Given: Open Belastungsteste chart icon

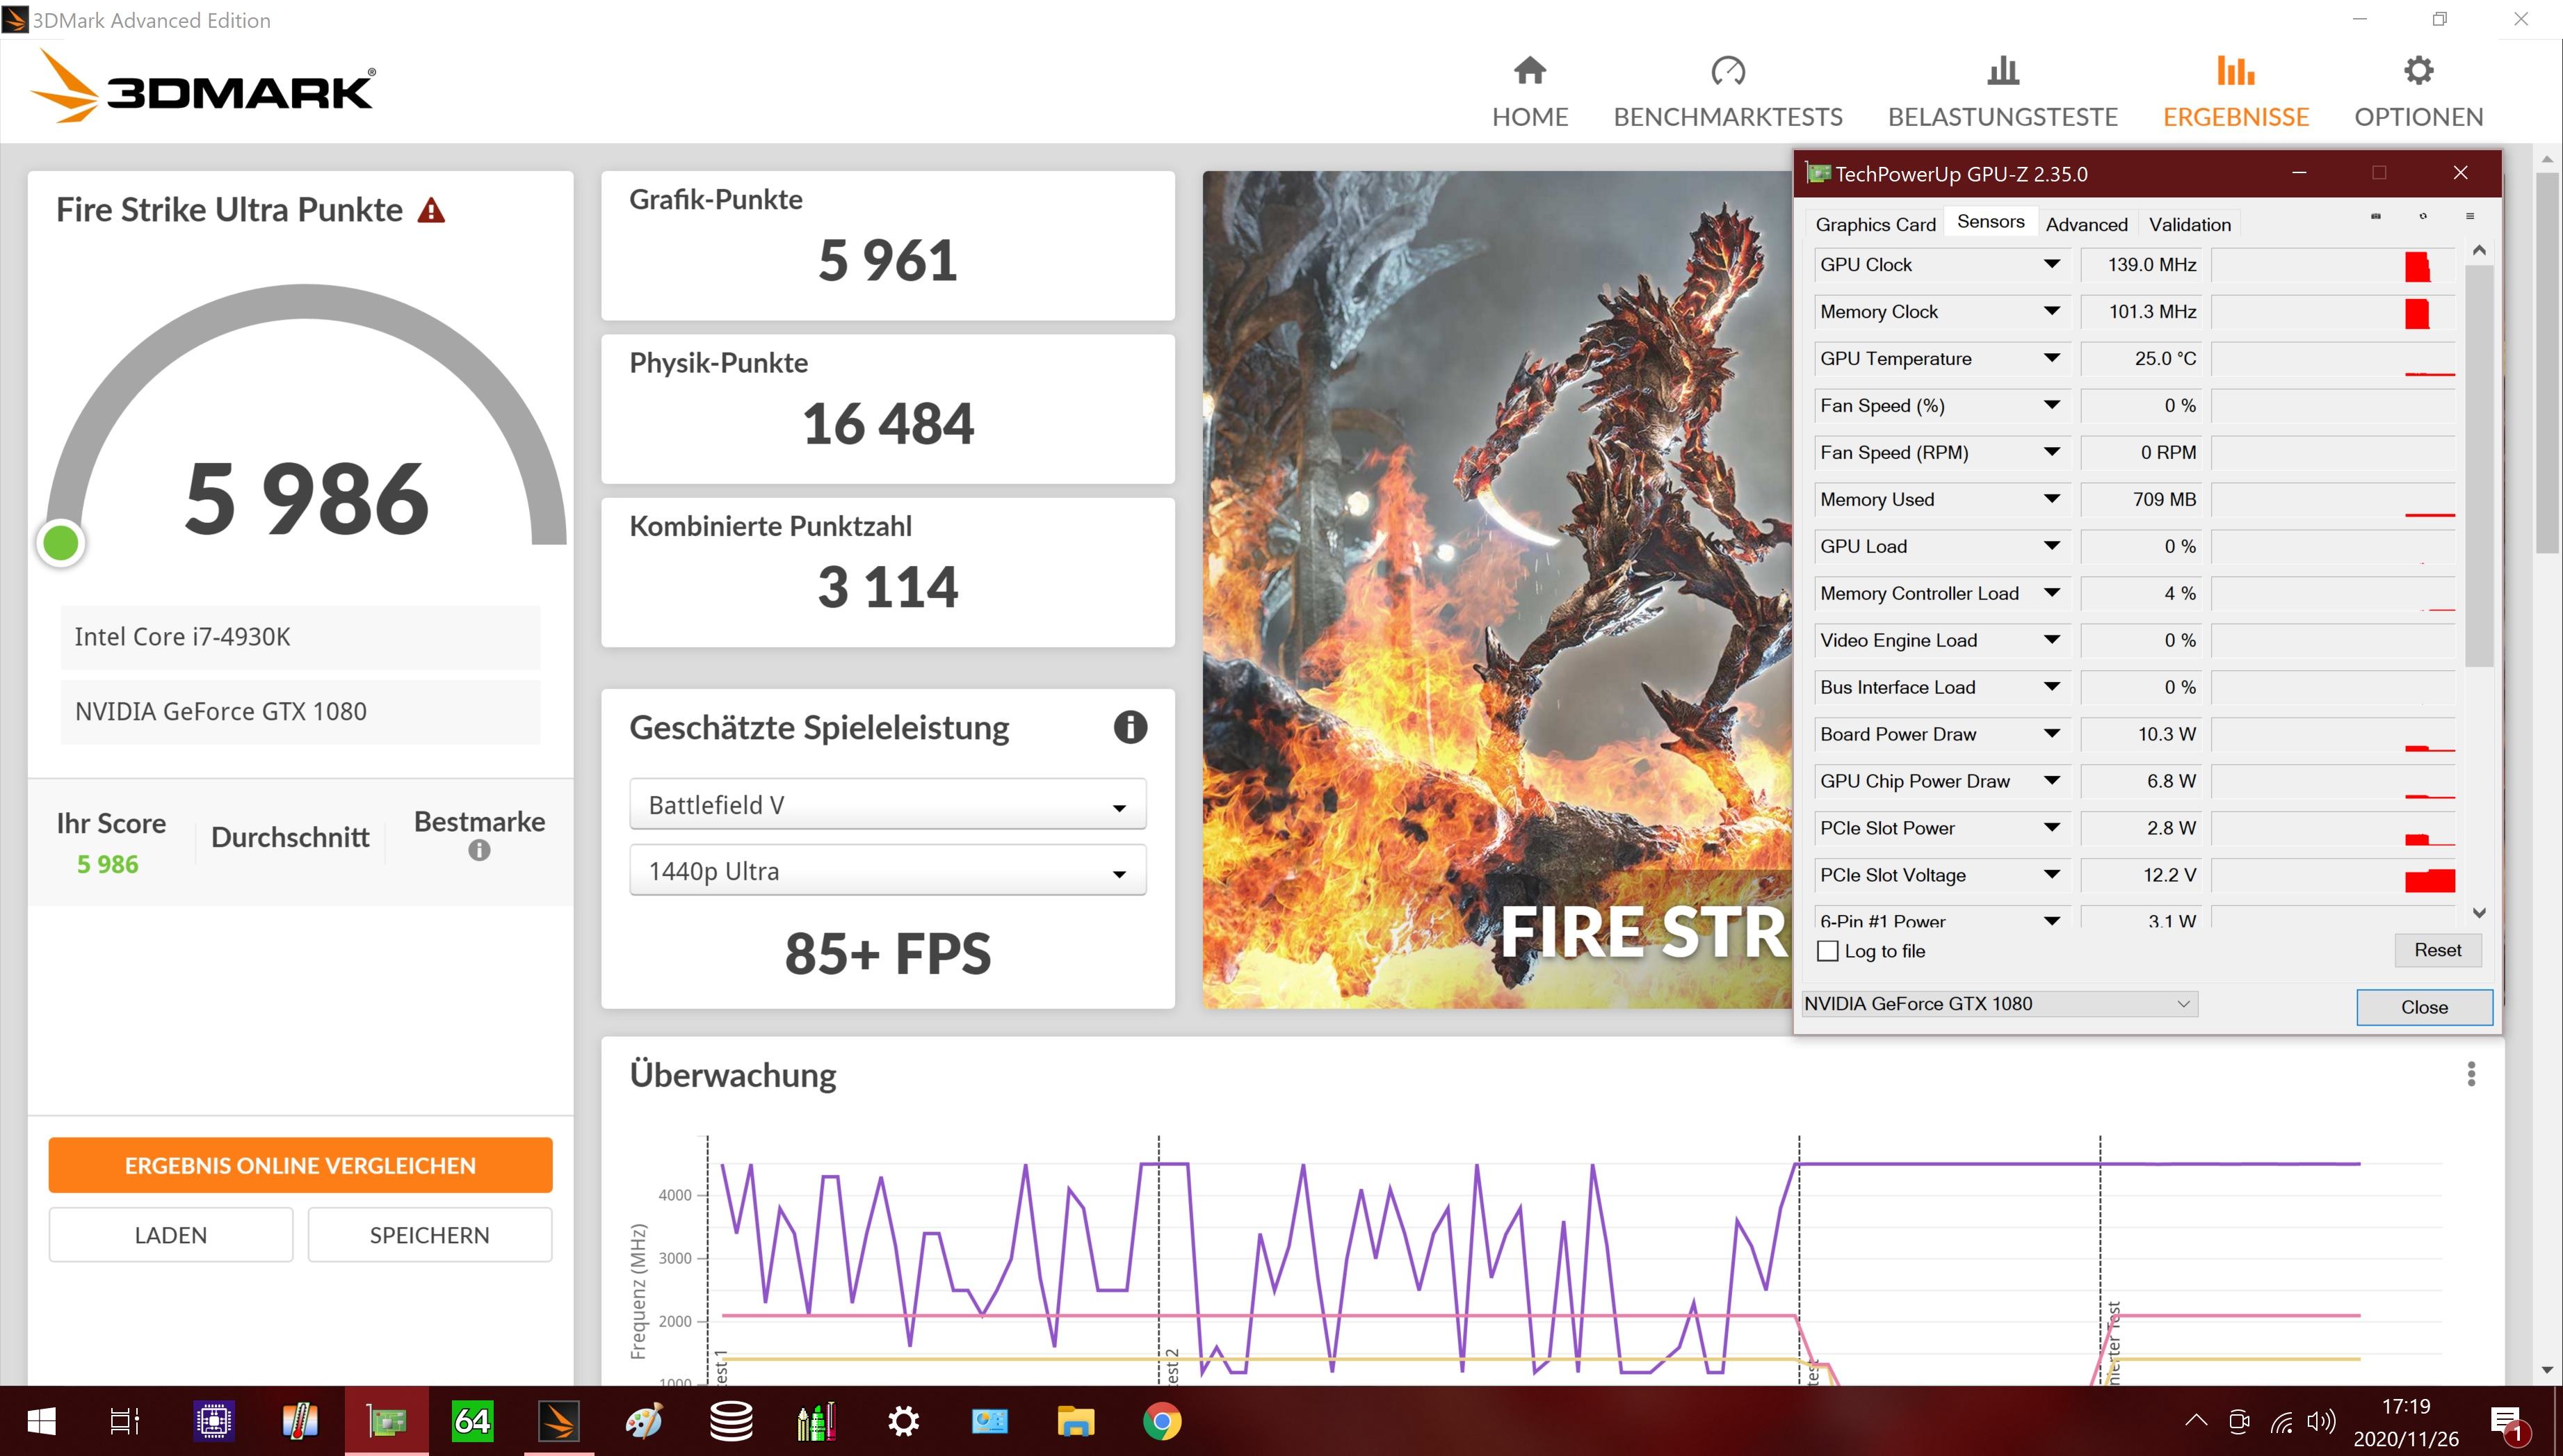Looking at the screenshot, I should 2002,71.
